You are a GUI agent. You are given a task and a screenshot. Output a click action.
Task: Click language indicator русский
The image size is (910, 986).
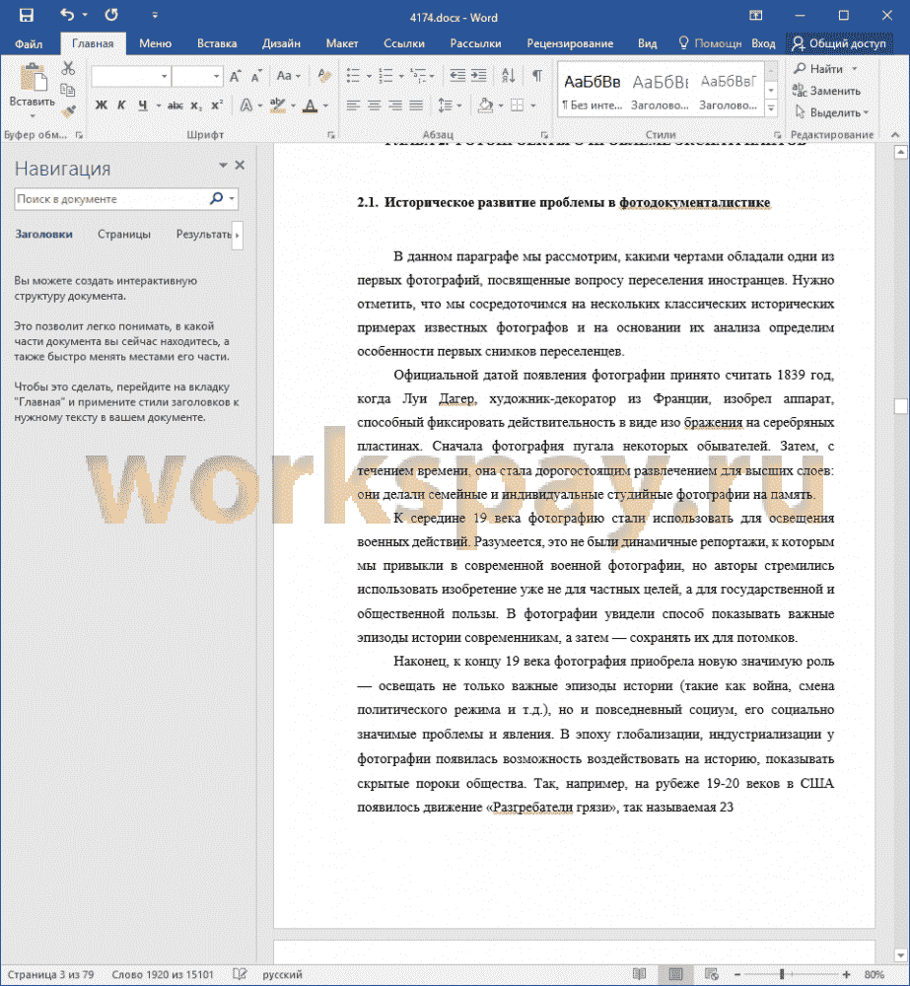click(282, 974)
